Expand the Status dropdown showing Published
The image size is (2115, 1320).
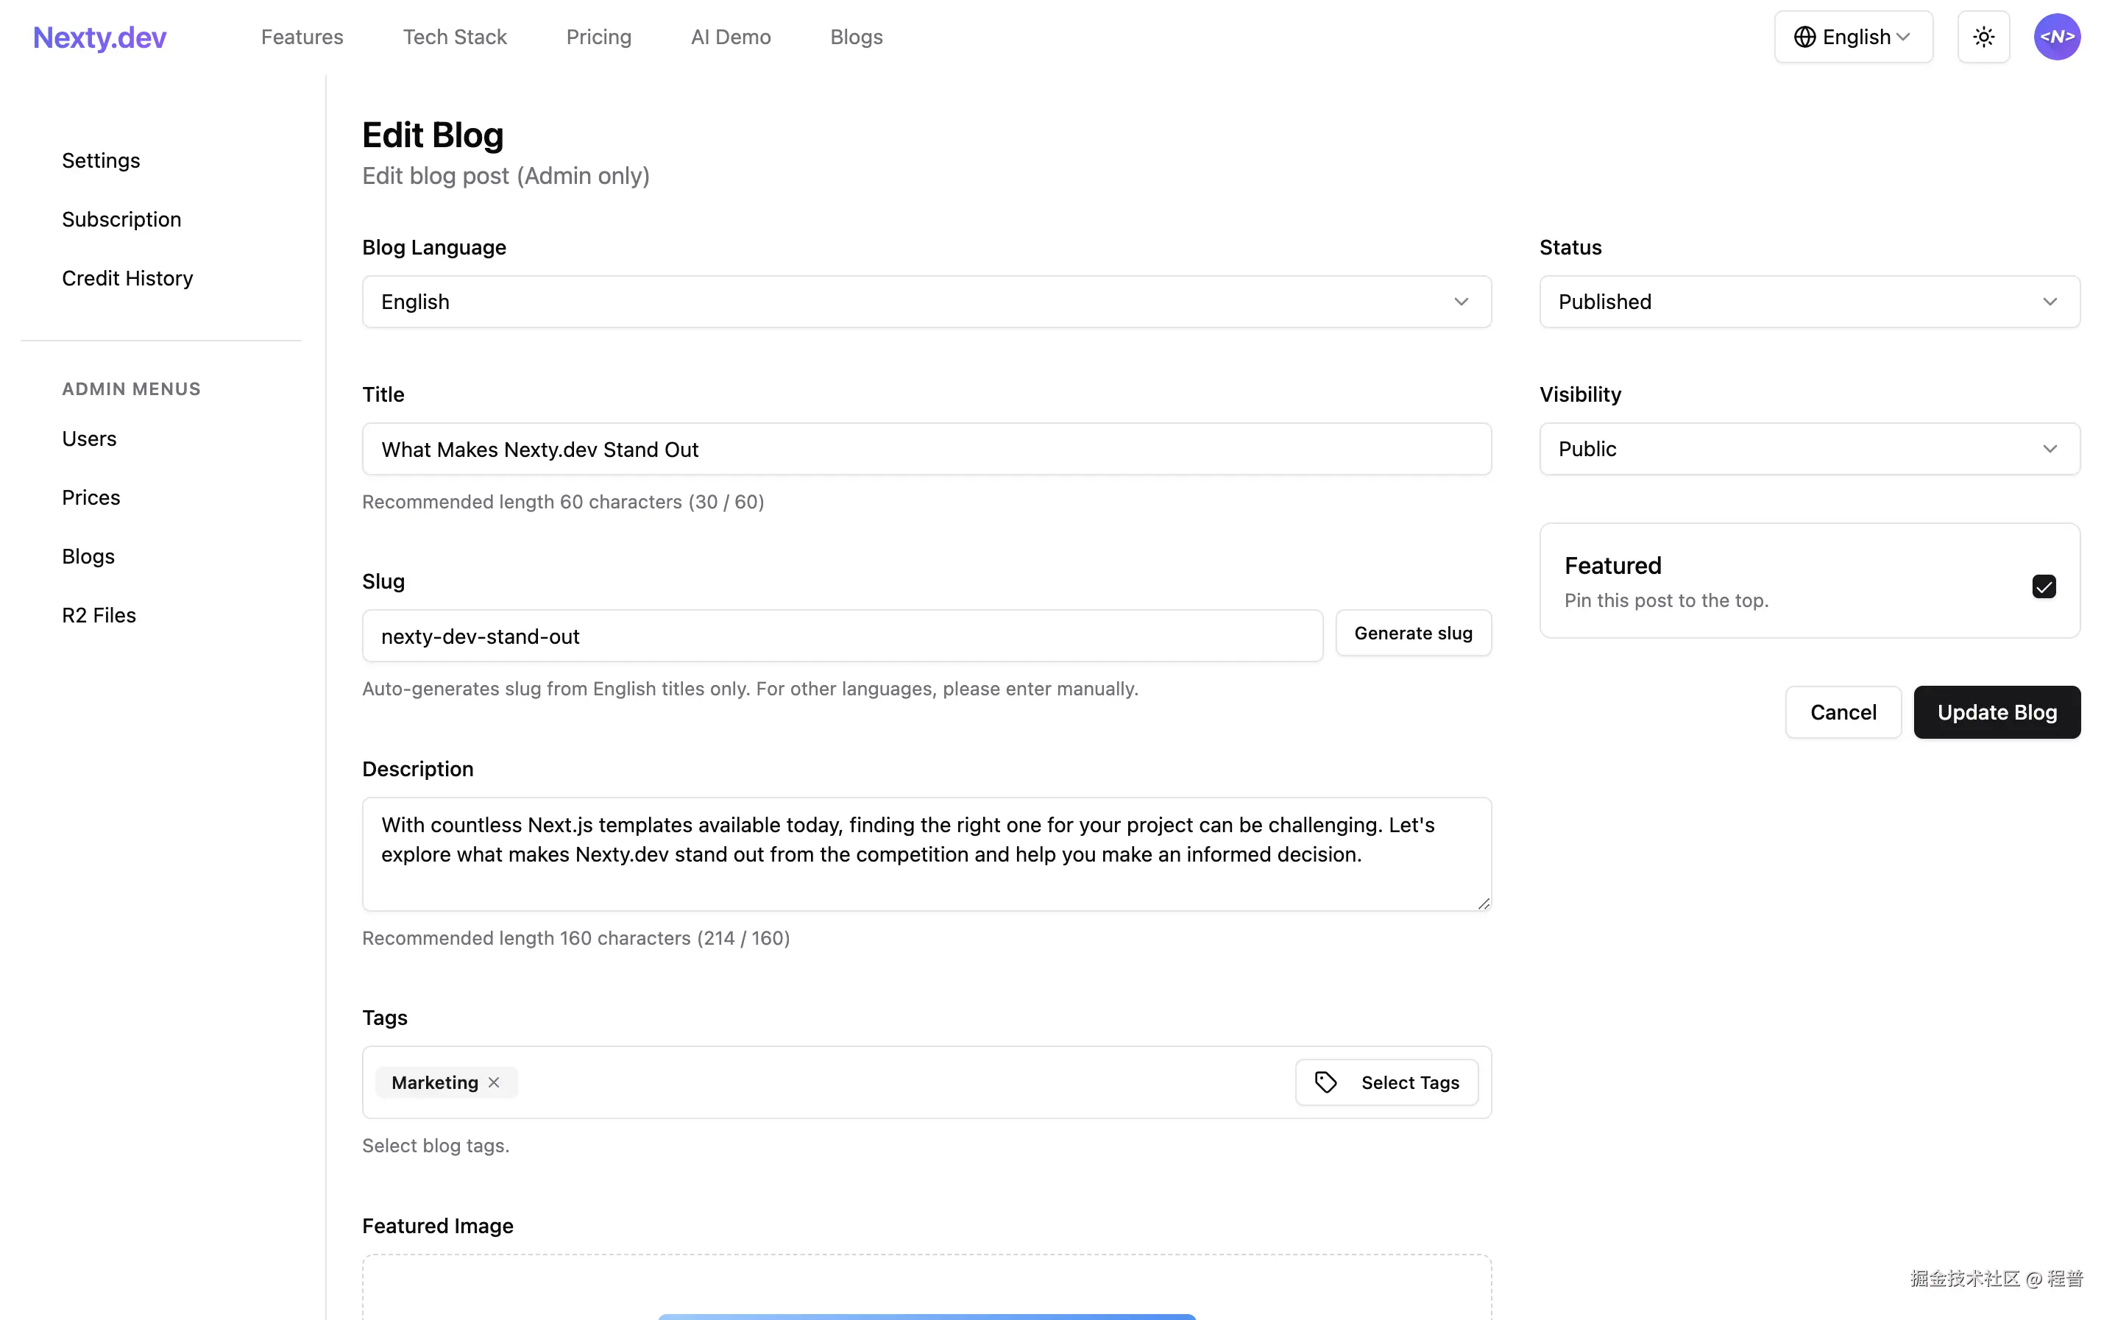[1809, 302]
